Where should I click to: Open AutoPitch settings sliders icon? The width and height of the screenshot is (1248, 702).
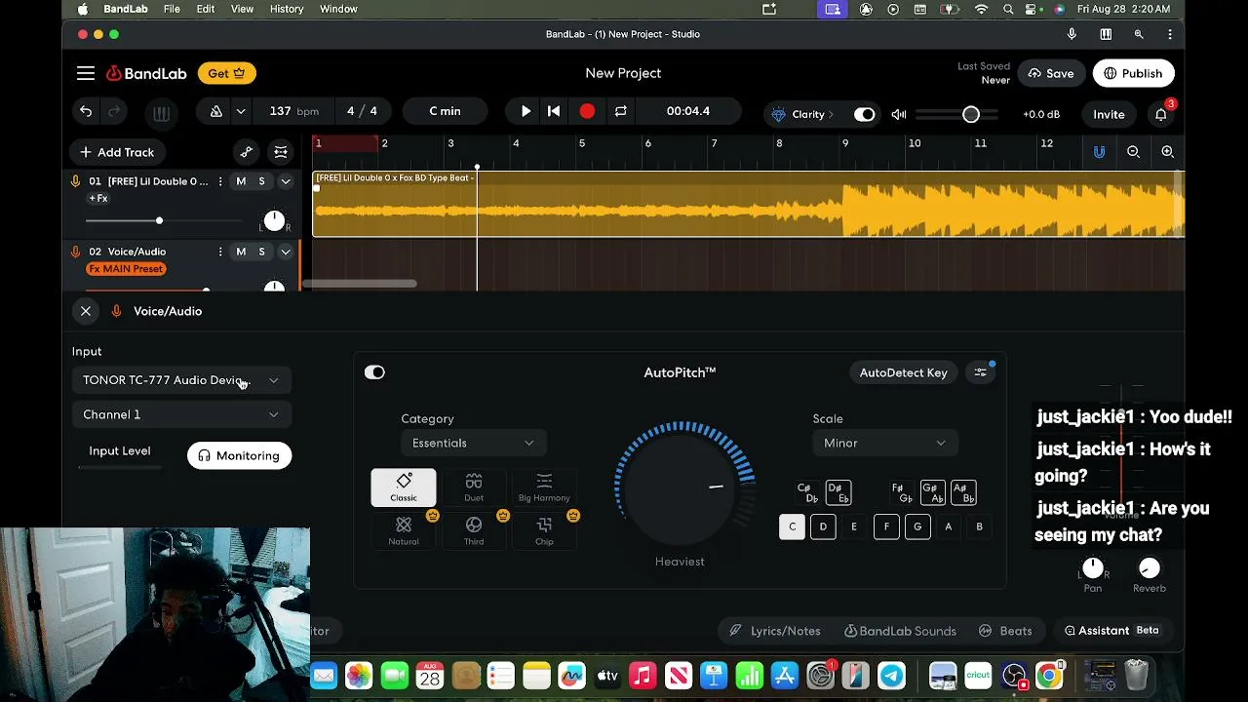(980, 372)
